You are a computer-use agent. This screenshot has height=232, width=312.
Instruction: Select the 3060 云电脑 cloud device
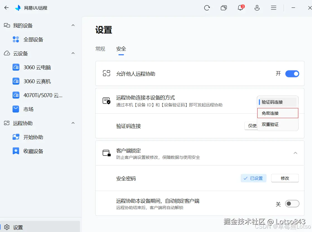tap(37, 67)
